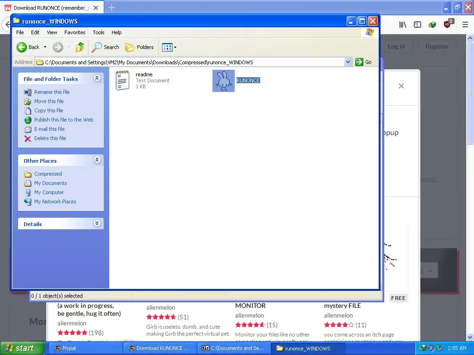The image size is (474, 355).
Task: Go up one folder level icon
Action: [x=80, y=47]
